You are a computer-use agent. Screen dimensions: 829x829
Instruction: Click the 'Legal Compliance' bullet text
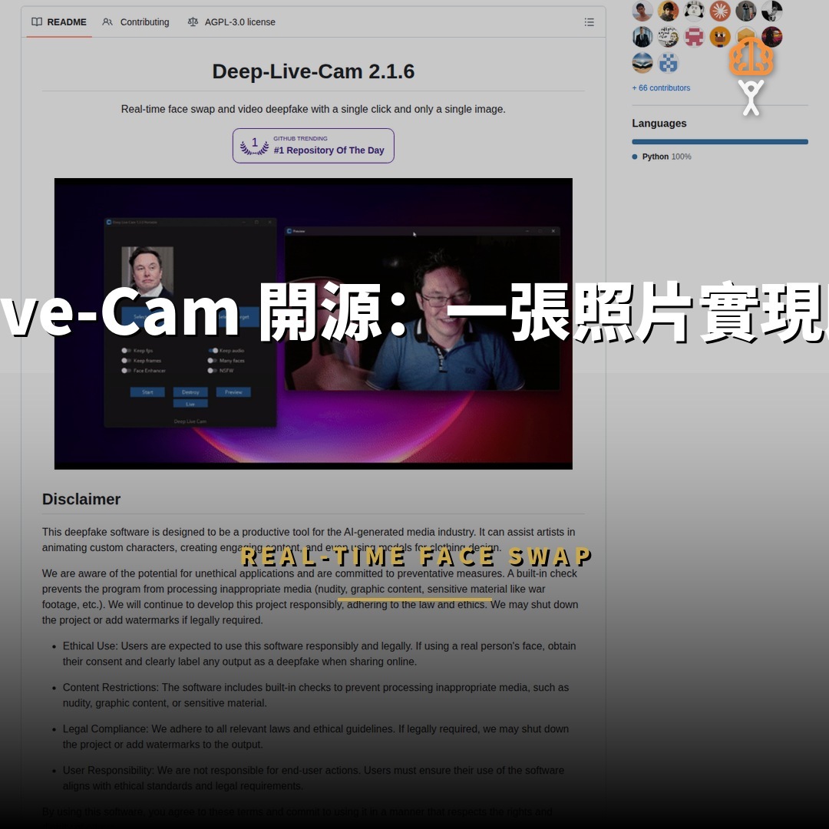[x=315, y=736]
